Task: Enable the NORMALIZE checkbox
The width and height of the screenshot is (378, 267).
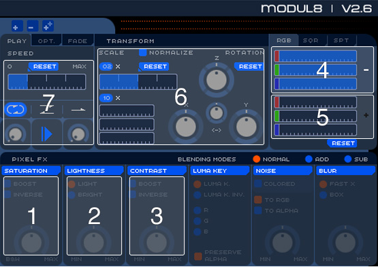Action: click(x=143, y=52)
